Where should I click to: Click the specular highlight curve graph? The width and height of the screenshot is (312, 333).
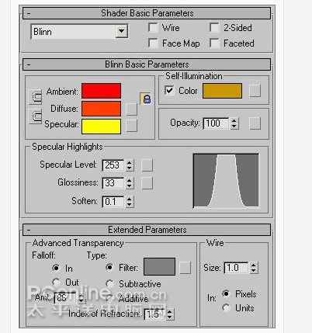[226, 181]
